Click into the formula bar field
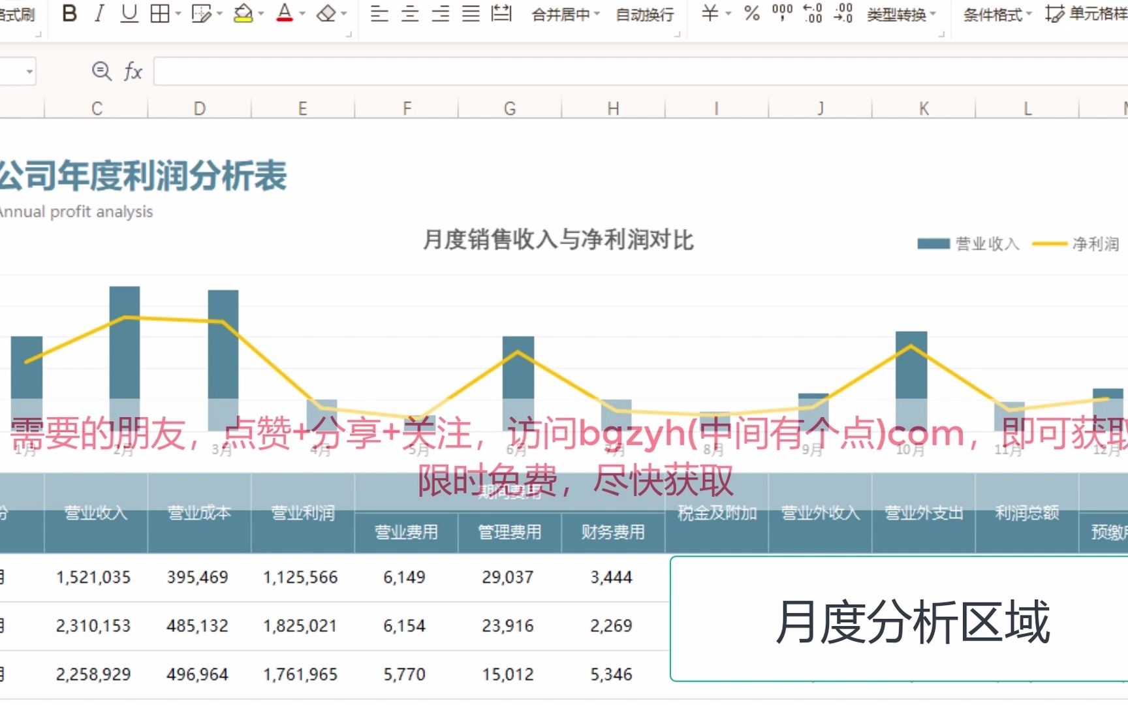The image size is (1128, 705). point(640,71)
